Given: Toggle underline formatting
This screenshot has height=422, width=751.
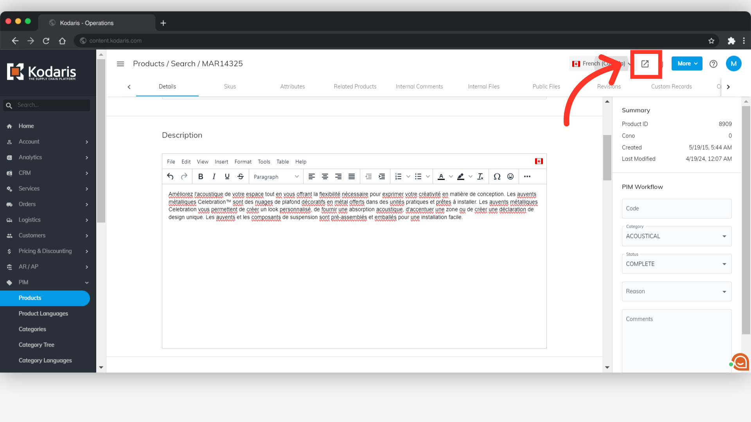Looking at the screenshot, I should click(227, 177).
